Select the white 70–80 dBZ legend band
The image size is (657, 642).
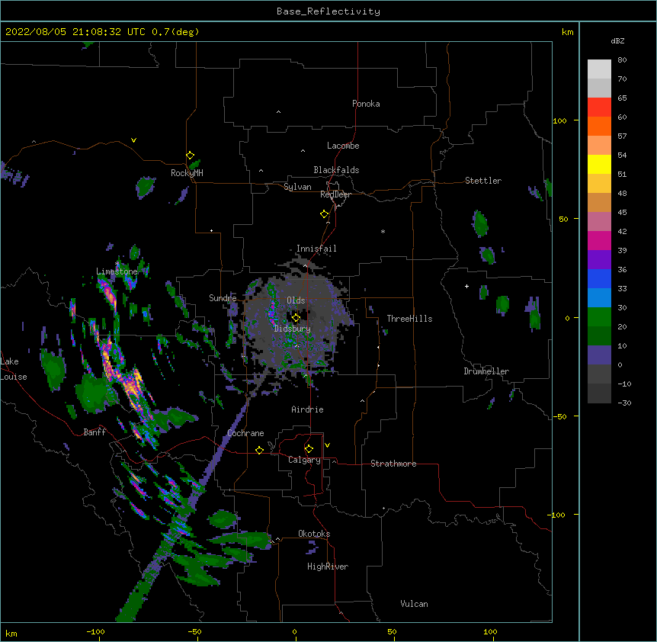[599, 69]
